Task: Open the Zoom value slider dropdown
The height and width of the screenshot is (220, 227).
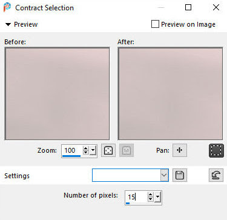Action: pyautogui.click(x=93, y=150)
